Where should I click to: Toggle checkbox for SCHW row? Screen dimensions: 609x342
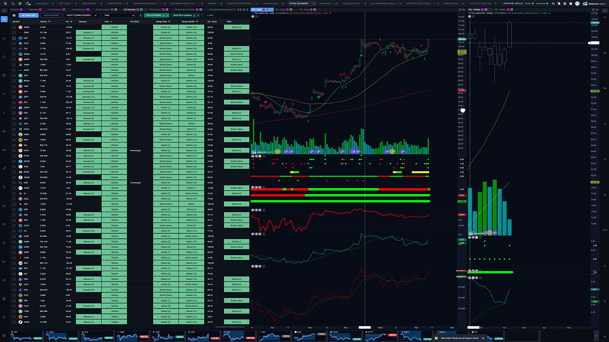pos(14,161)
